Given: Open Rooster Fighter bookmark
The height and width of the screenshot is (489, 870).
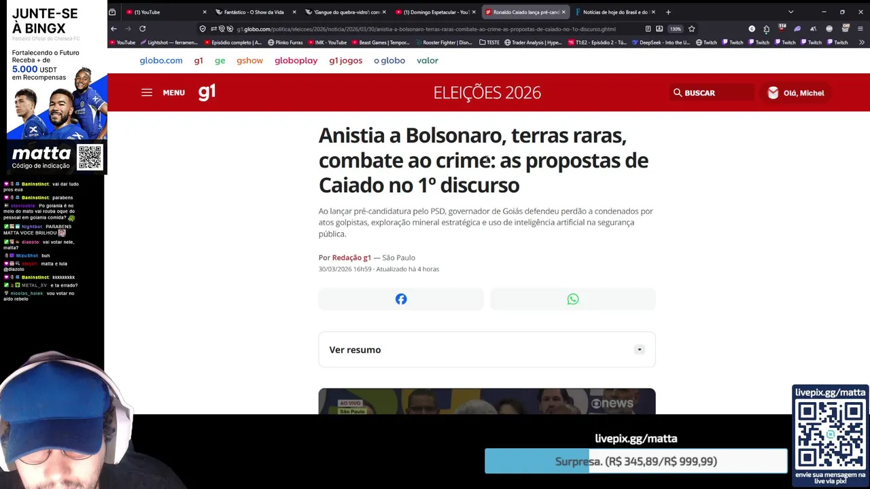Looking at the screenshot, I should (x=443, y=42).
